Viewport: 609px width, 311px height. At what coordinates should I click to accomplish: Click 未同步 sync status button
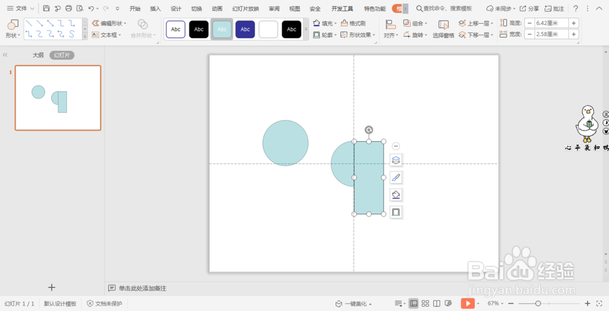coord(501,8)
